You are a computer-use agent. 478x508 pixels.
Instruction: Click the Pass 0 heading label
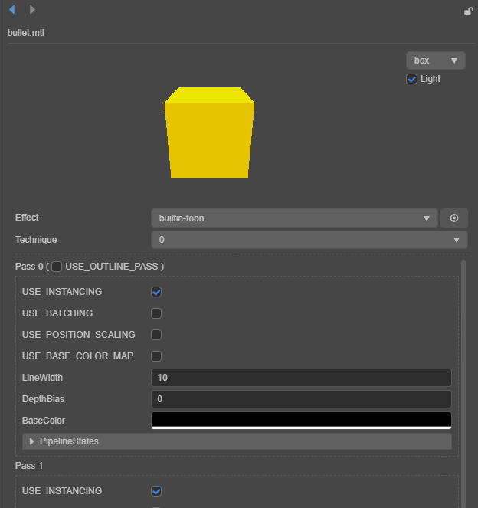pyautogui.click(x=29, y=267)
